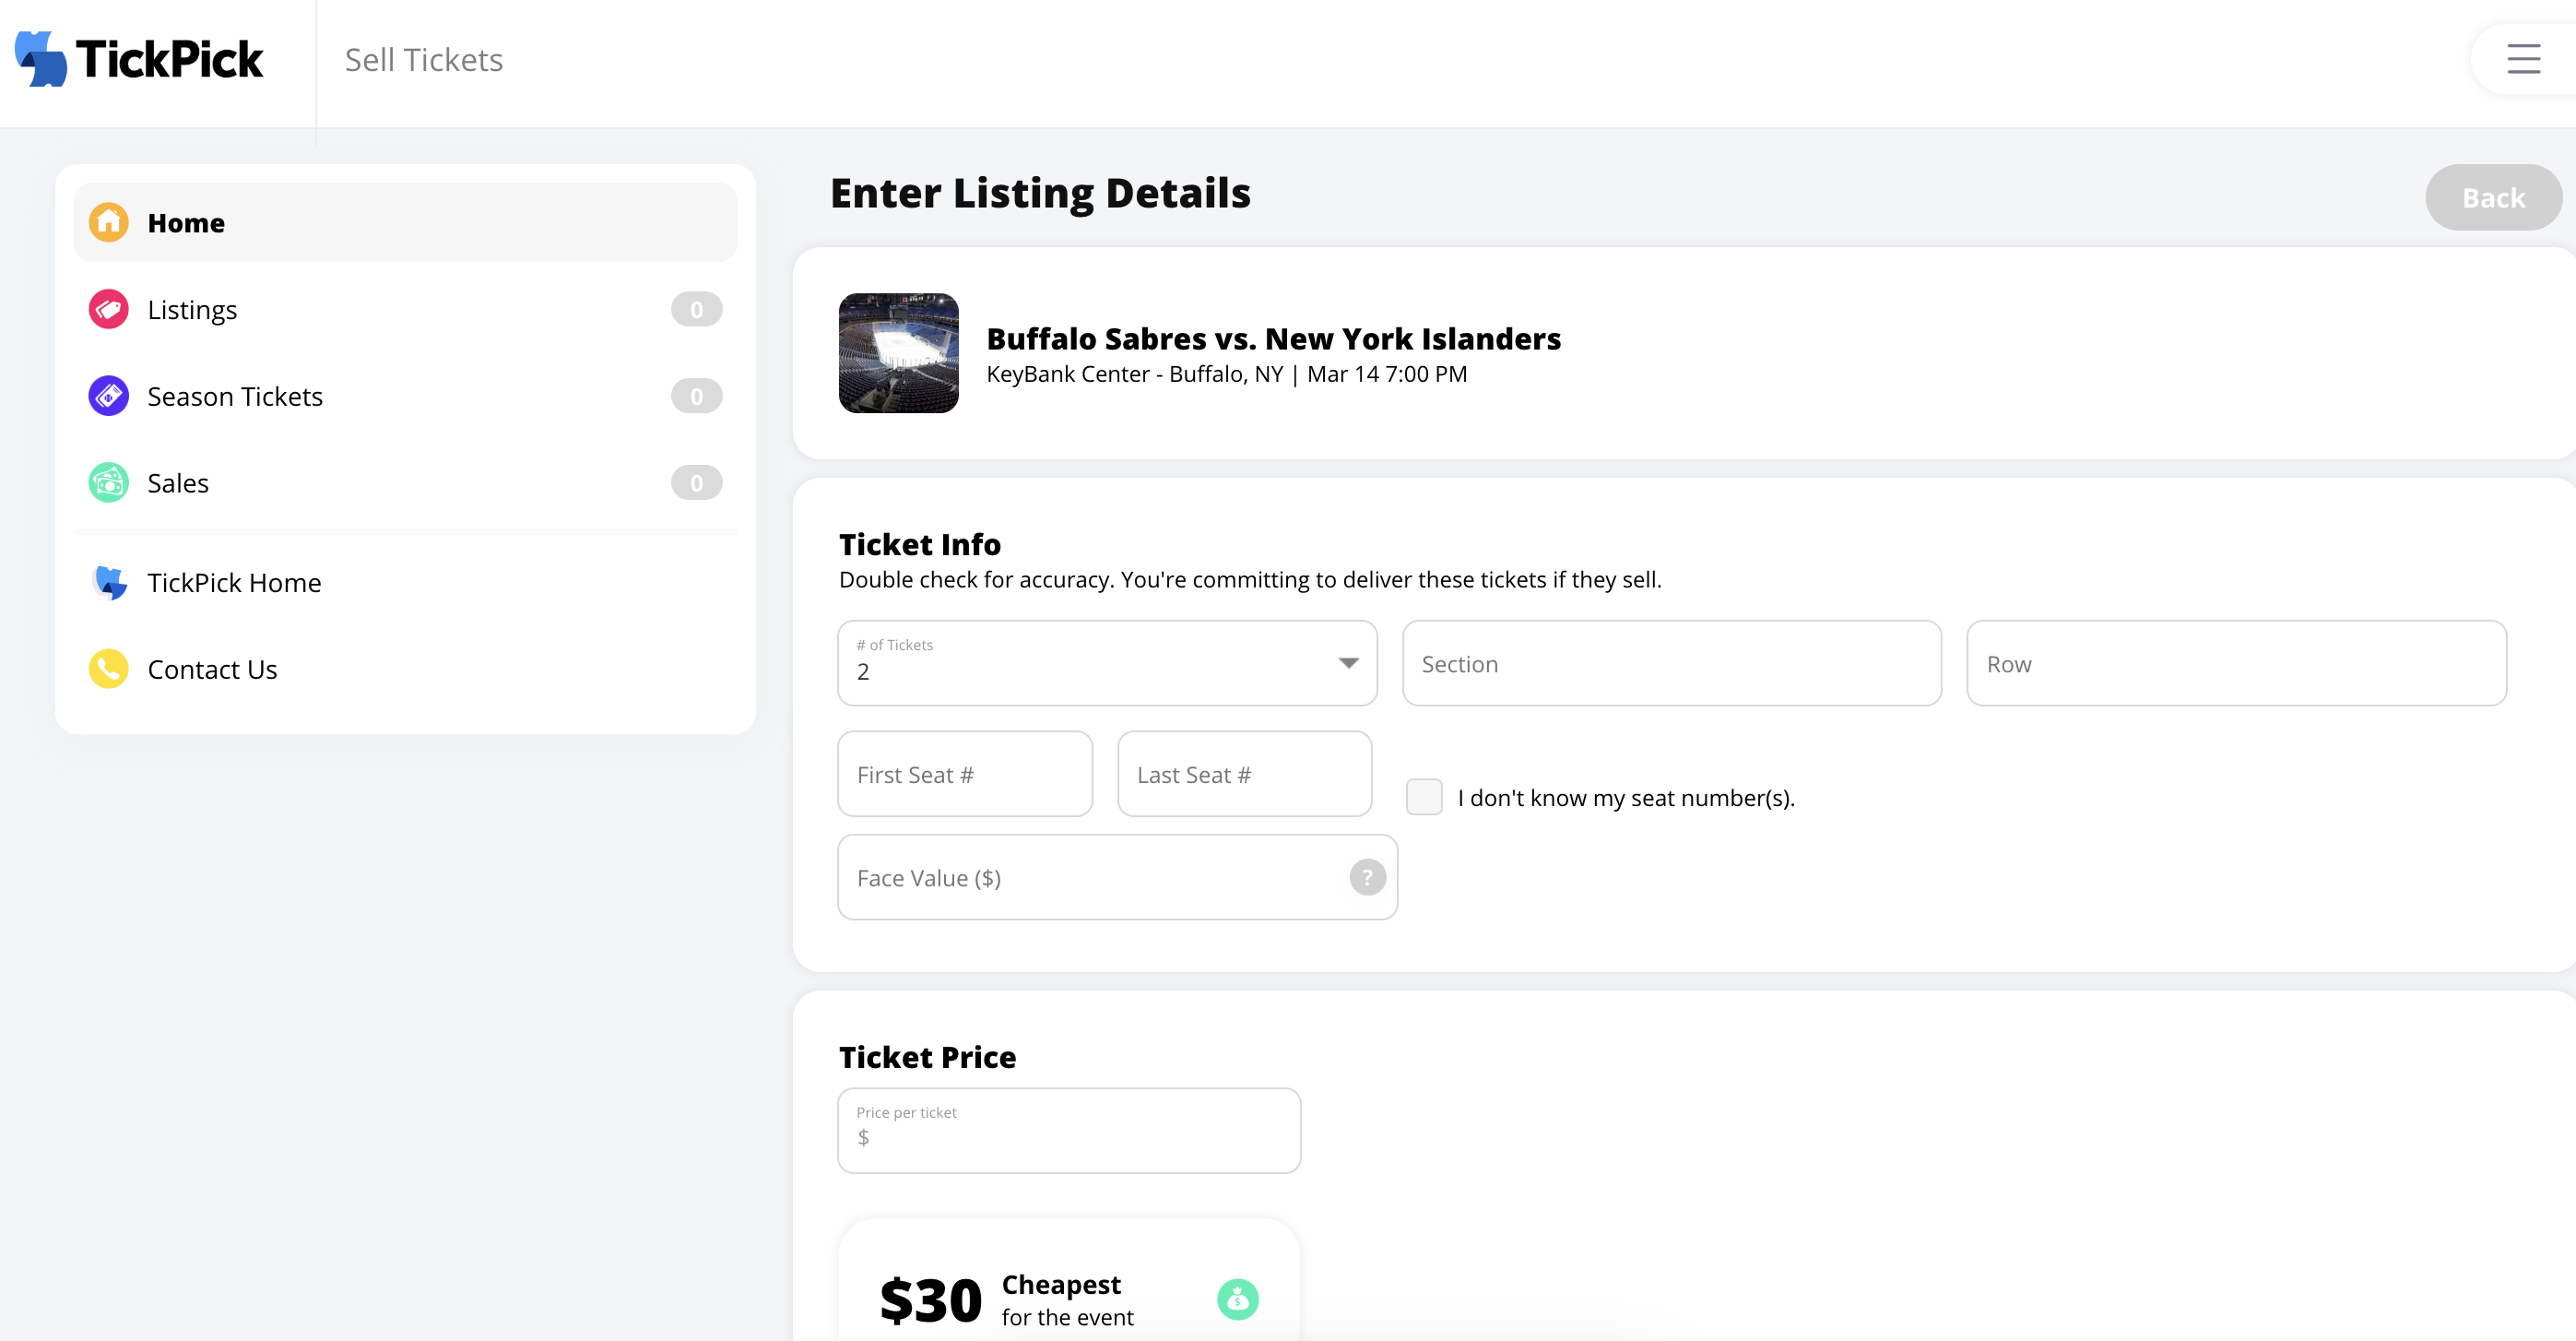Viewport: 2576px width, 1341px height.
Task: Click the event name Buffalo Sabres vs. New York Islanders
Action: (1273, 338)
